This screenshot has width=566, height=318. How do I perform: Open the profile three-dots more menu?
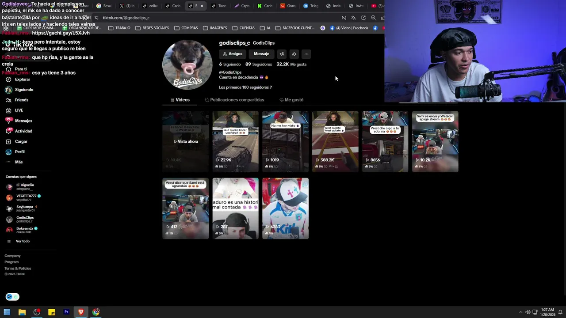[306, 54]
